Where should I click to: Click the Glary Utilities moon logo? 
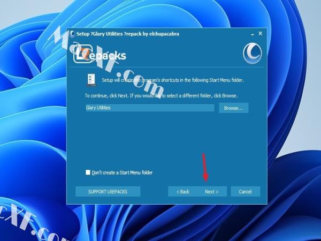click(253, 53)
